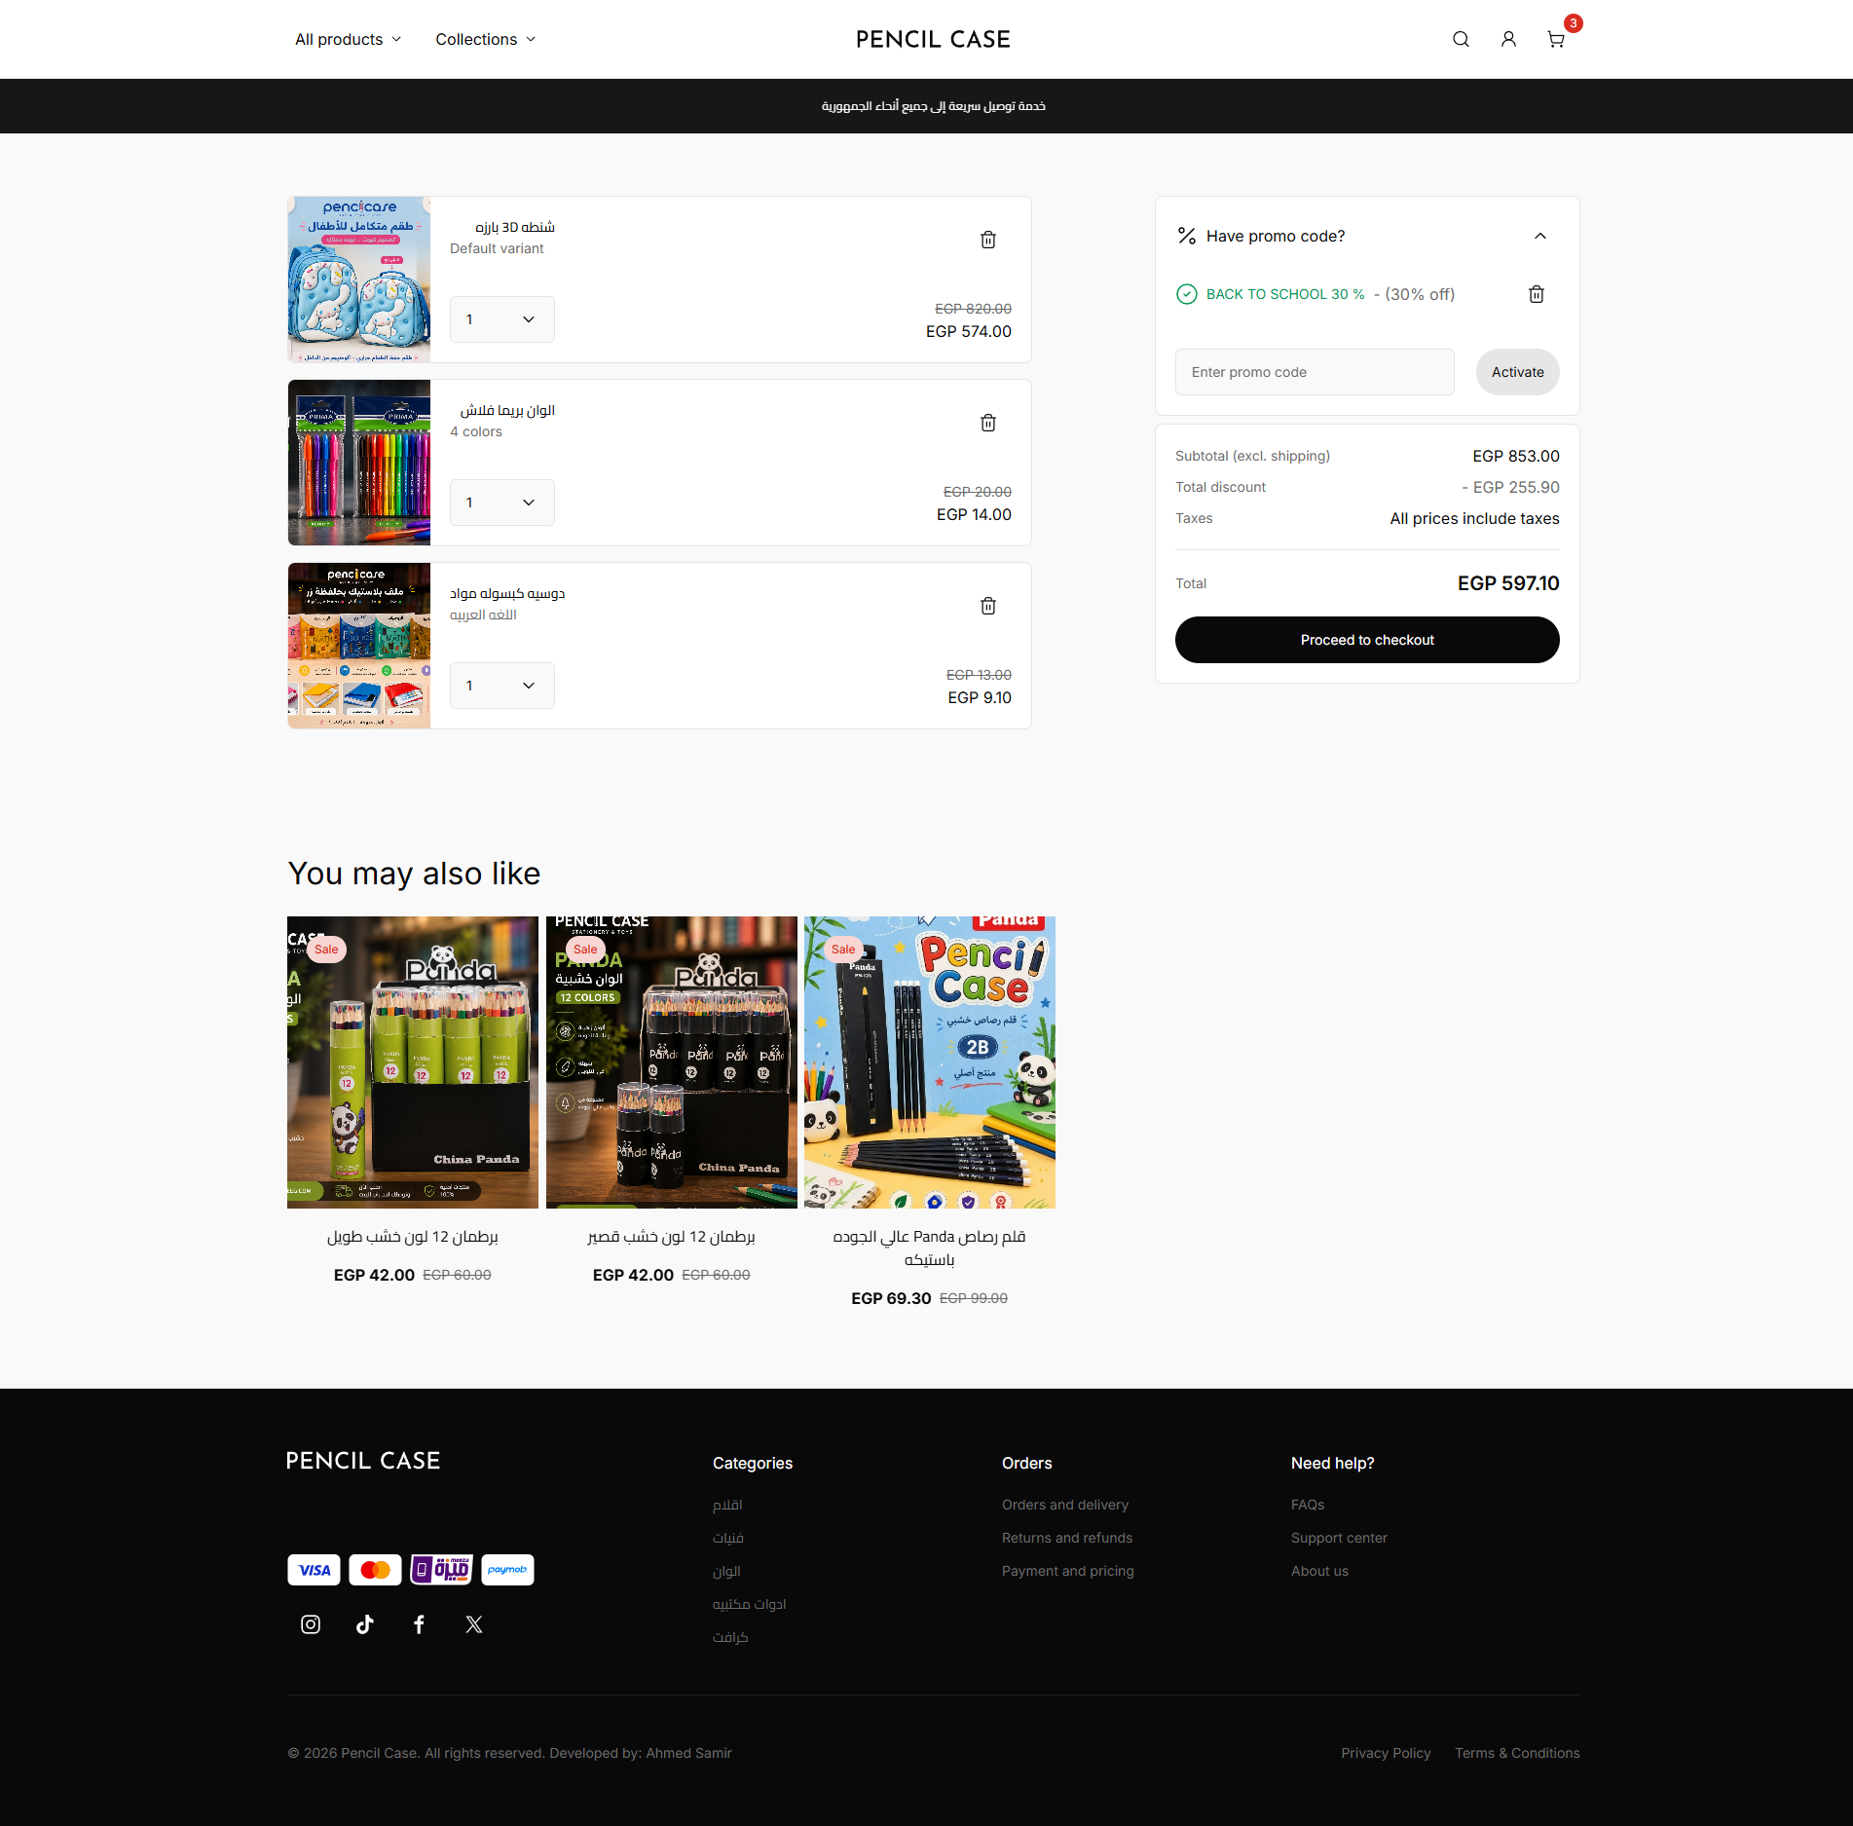Viewport: 1853px width, 1826px height.
Task: Open the الوان category link
Action: pyautogui.click(x=726, y=1571)
